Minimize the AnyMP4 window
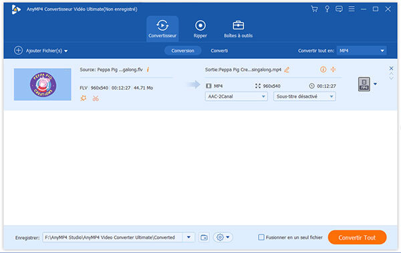 pos(364,9)
